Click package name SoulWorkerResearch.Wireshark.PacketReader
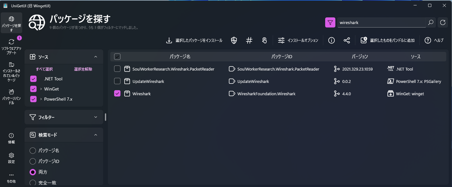The image size is (452, 187). 174,69
